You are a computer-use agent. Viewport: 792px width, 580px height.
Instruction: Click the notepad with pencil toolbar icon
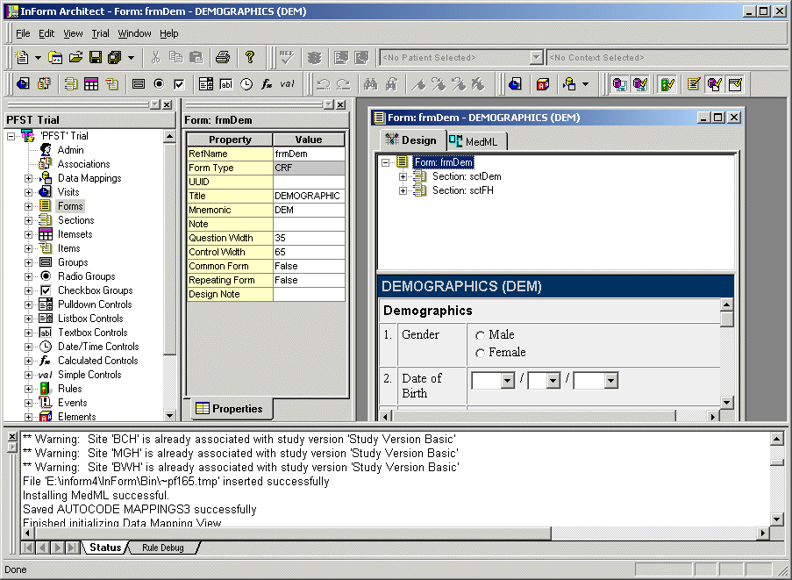point(694,84)
